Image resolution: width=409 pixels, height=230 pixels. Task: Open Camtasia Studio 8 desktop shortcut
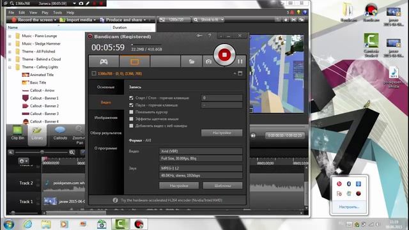371,45
